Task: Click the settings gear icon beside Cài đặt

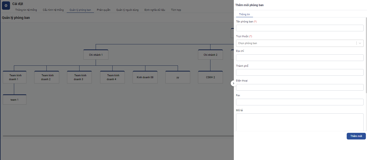Action: click(6, 6)
